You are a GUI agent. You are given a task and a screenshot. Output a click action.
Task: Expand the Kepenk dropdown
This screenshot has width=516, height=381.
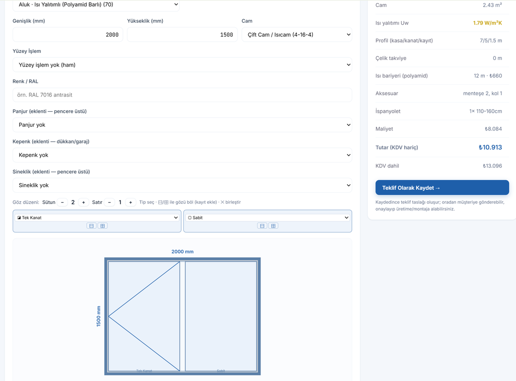pos(182,155)
